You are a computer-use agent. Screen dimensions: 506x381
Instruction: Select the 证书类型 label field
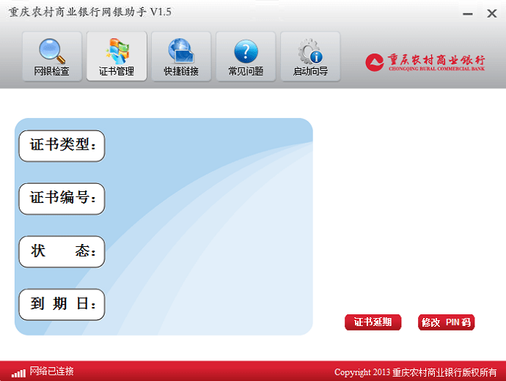[62, 146]
